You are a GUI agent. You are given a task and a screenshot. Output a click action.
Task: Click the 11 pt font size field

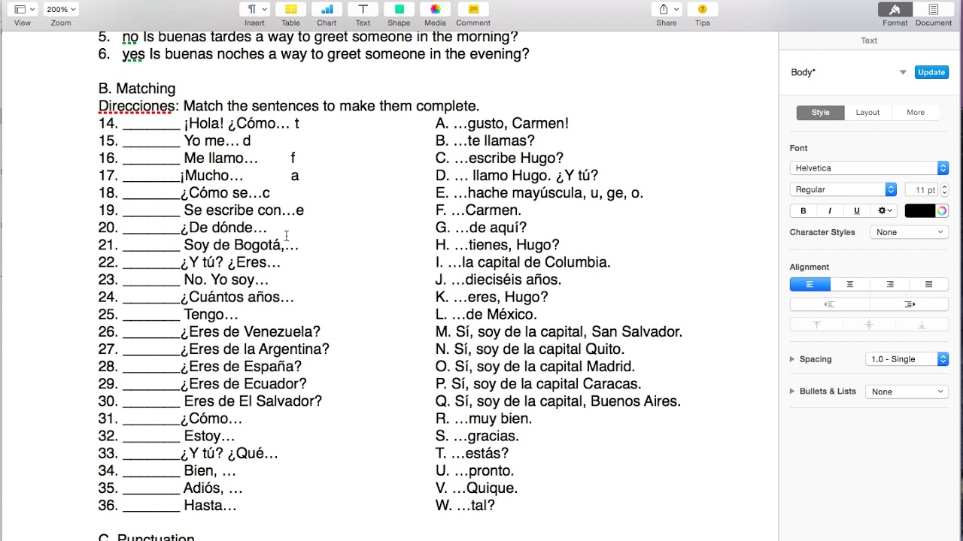(922, 190)
